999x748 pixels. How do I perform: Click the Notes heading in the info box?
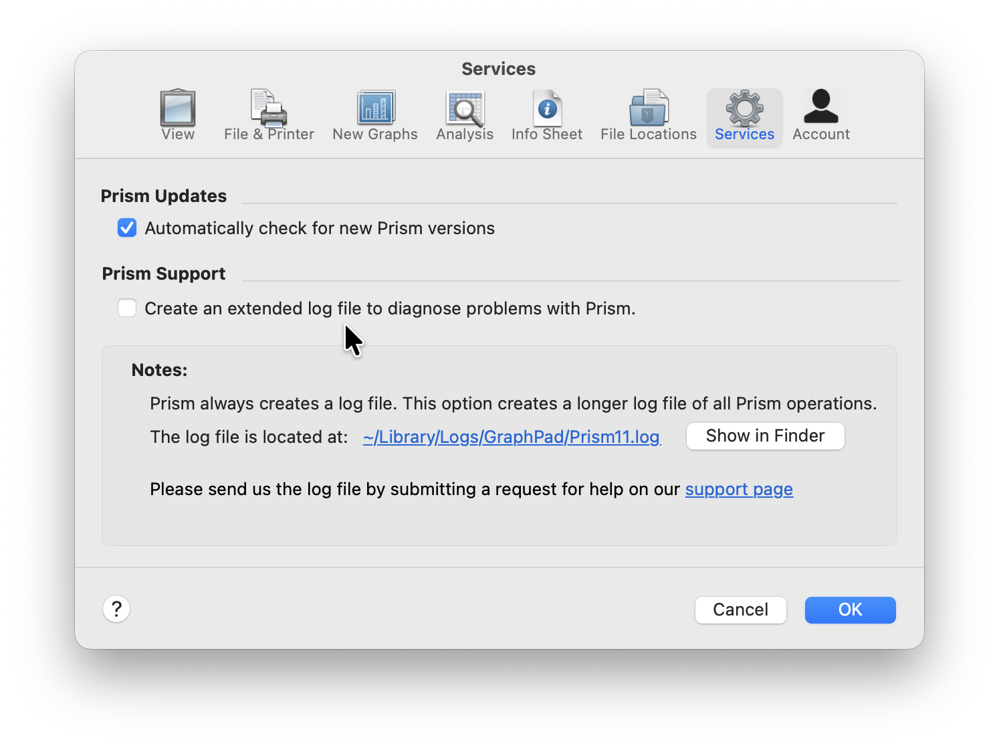click(159, 370)
